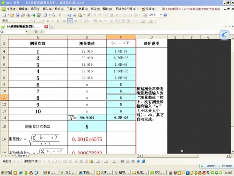Close the document tab with red X
The height and width of the screenshot is (176, 234).
[x=46, y=27]
